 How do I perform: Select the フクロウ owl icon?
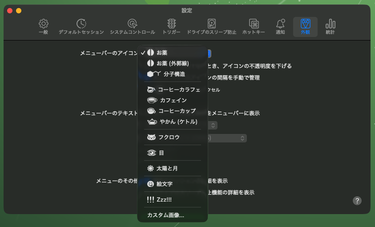tap(173, 137)
